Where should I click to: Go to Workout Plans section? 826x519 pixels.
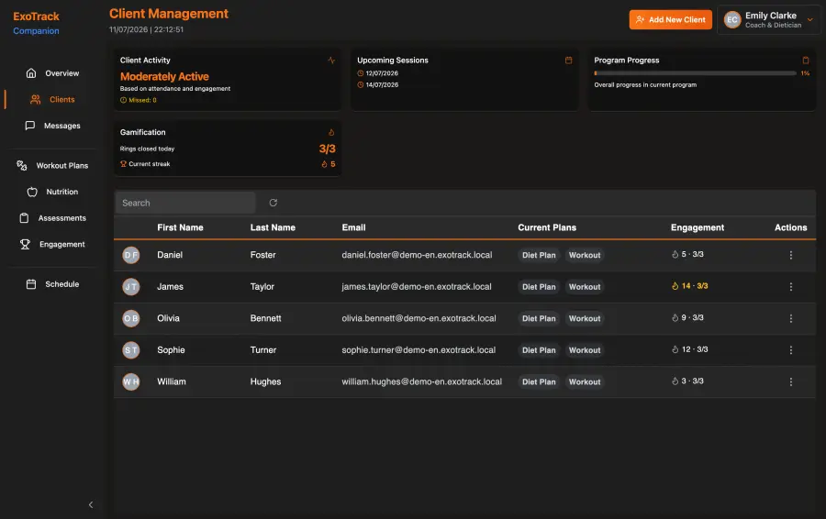click(x=52, y=165)
